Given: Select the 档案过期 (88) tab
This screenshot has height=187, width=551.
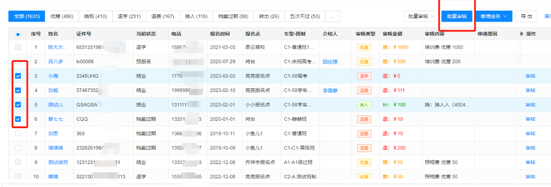Looking at the screenshot, I should point(233,16).
